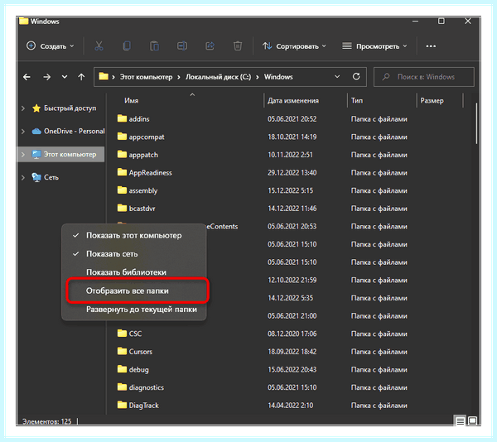The height and width of the screenshot is (442, 497).
Task: Click the CSC folder icon
Action: 122,333
